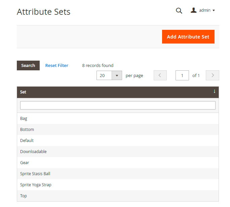Open the Bottom attribute set row

pos(27,130)
